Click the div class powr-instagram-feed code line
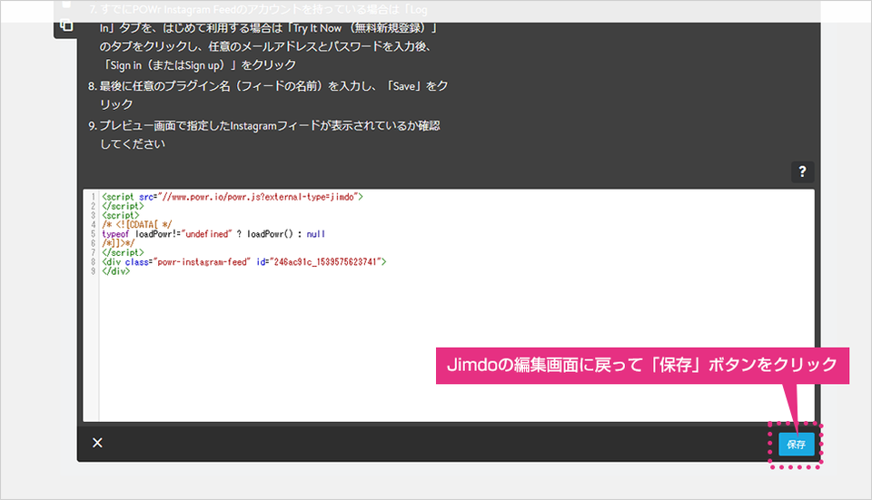The image size is (872, 500). point(243,261)
